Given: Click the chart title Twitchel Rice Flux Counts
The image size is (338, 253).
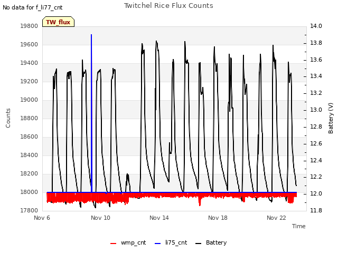Looking at the screenshot, I should [x=168, y=6].
